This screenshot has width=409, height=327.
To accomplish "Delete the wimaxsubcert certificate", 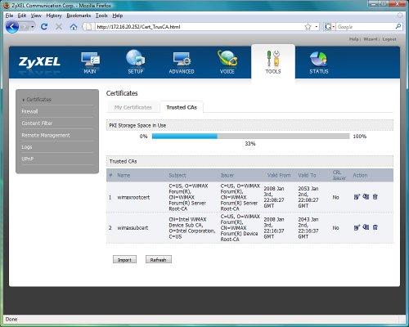I will coord(375,227).
